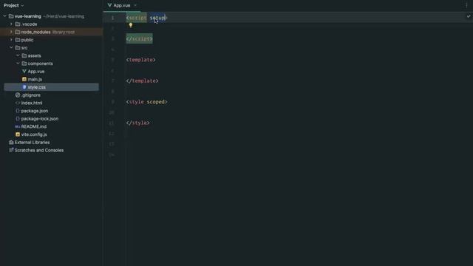
Task: Click the .gitignore ignore-file icon
Action: 18,95
